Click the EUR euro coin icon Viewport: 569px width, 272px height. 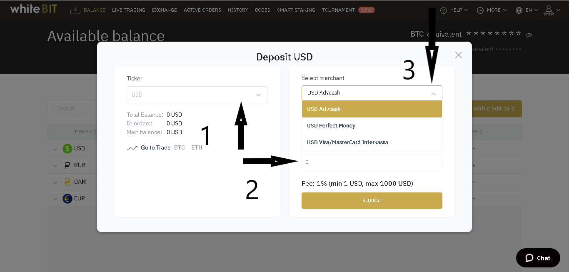[67, 199]
